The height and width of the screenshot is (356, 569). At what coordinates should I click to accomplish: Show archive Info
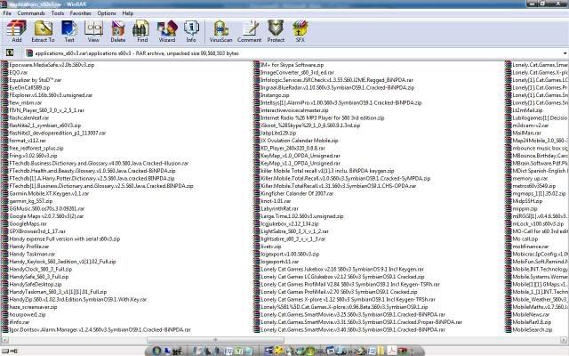191,32
